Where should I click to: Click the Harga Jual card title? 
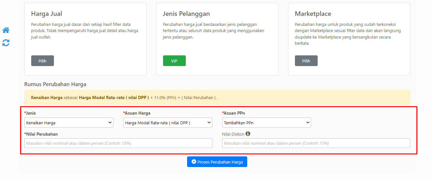click(46, 14)
